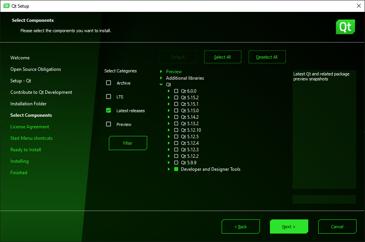Check the Qt 5.9.9 component box
Image resolution: width=365 pixels, height=242 pixels.
pos(176,162)
